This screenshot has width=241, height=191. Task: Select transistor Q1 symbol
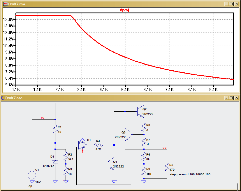(x=111, y=164)
